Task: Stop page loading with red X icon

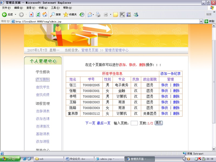Action: click(x=31, y=15)
